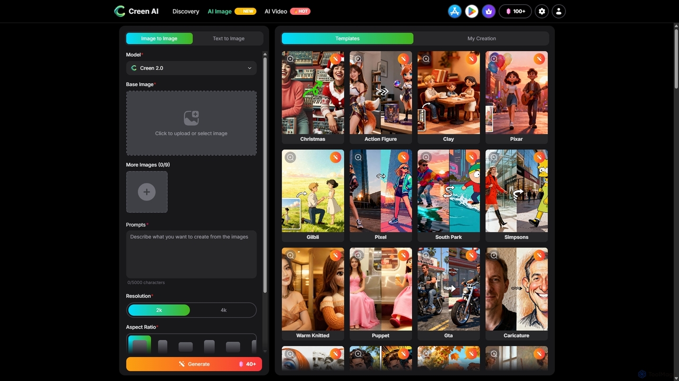Click the "Warm Knitted" template label
The height and width of the screenshot is (381, 679).
[x=313, y=335]
